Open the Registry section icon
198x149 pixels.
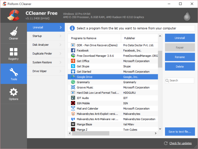[14, 52]
